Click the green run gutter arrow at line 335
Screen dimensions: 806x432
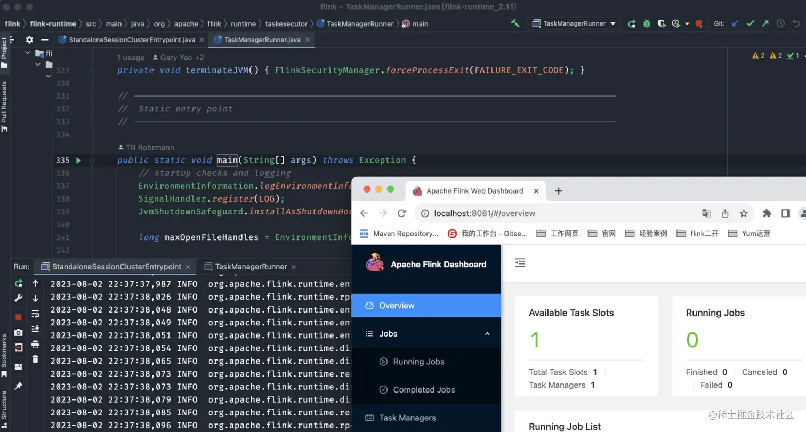(x=78, y=160)
